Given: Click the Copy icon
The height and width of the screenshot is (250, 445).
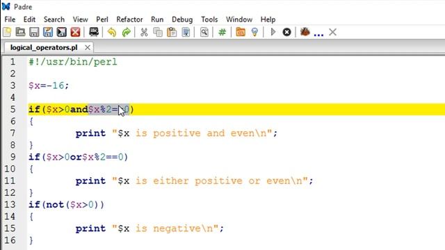Looking at the screenshot, I should [158, 32].
